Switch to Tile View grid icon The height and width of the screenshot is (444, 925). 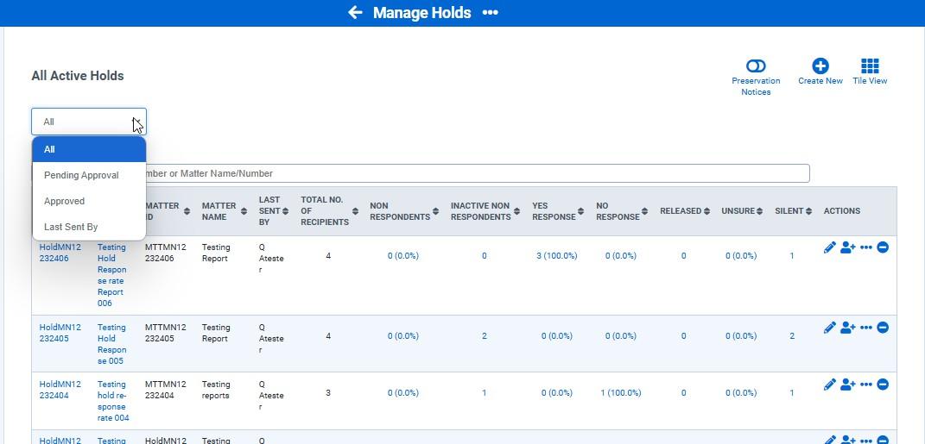click(x=870, y=66)
